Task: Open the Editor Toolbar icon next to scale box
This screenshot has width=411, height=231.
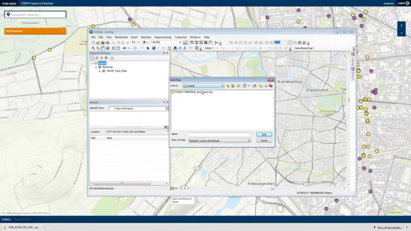Action: tap(186, 42)
